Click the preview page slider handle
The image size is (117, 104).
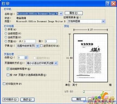point(84,92)
